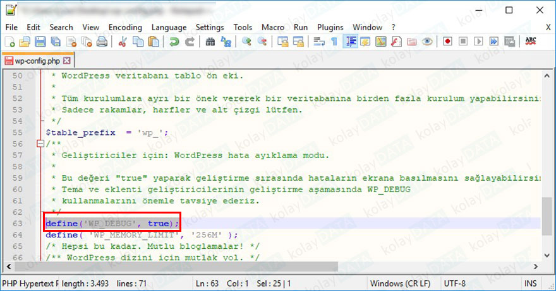Click the Close document toolbar icon
The height and width of the screenshot is (291, 556).
click(x=71, y=42)
